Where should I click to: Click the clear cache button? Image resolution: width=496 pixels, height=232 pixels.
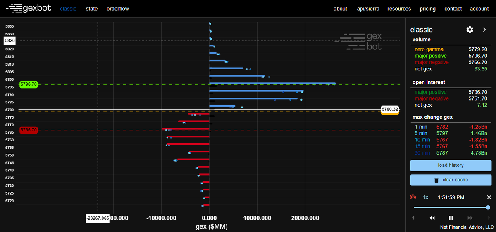451,180
